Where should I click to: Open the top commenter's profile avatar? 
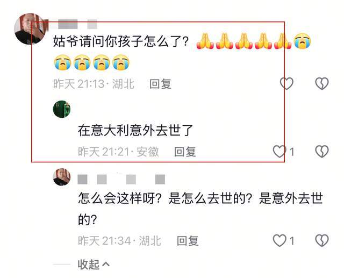(x=30, y=28)
